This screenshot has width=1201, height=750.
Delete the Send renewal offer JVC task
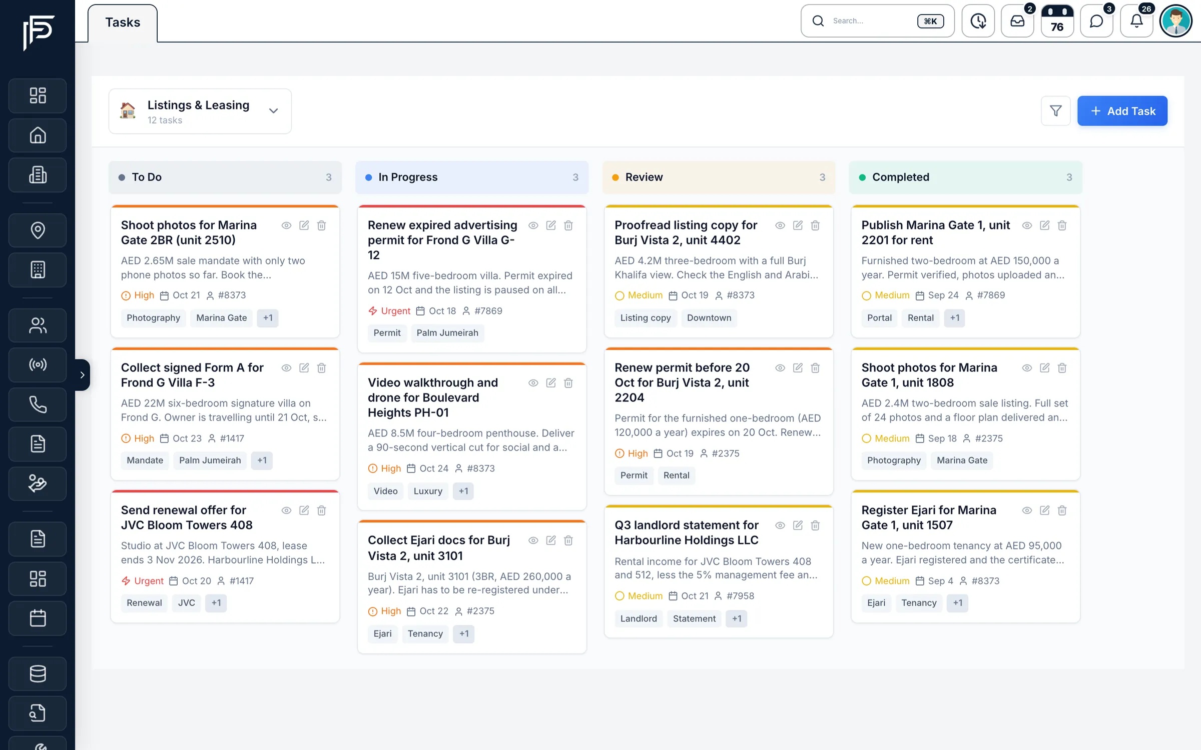click(322, 510)
